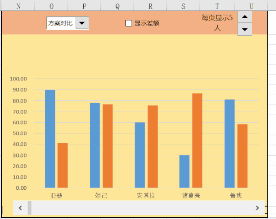Image resolution: width=276 pixels, height=219 pixels.
Task: Click the 方案对比 combo box text
Action: tap(60, 23)
